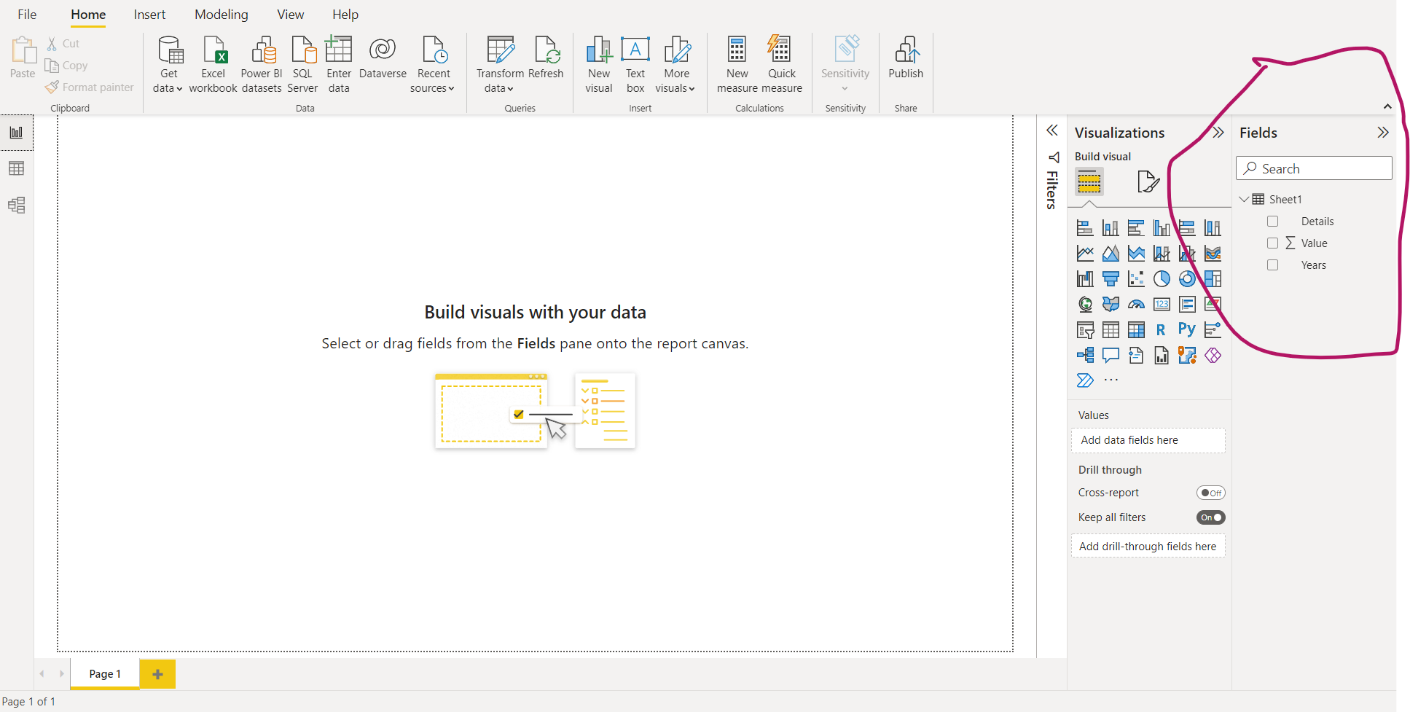
Task: Add the Q&A speech bubble visual
Action: [x=1111, y=356]
